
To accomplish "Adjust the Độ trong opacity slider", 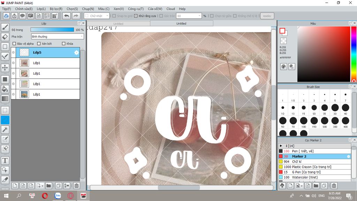I will 52,30.
